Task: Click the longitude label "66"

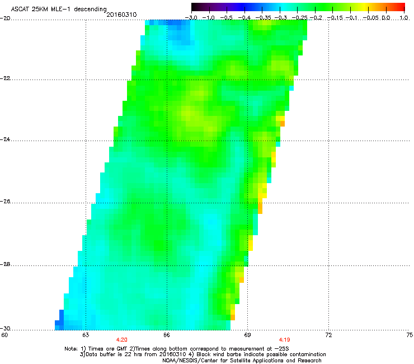Action: coord(167,335)
